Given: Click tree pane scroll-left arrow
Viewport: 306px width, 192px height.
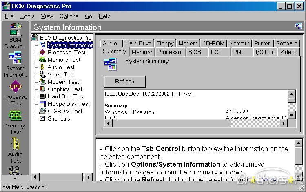Looking at the screenshot, I should [x=35, y=177].
